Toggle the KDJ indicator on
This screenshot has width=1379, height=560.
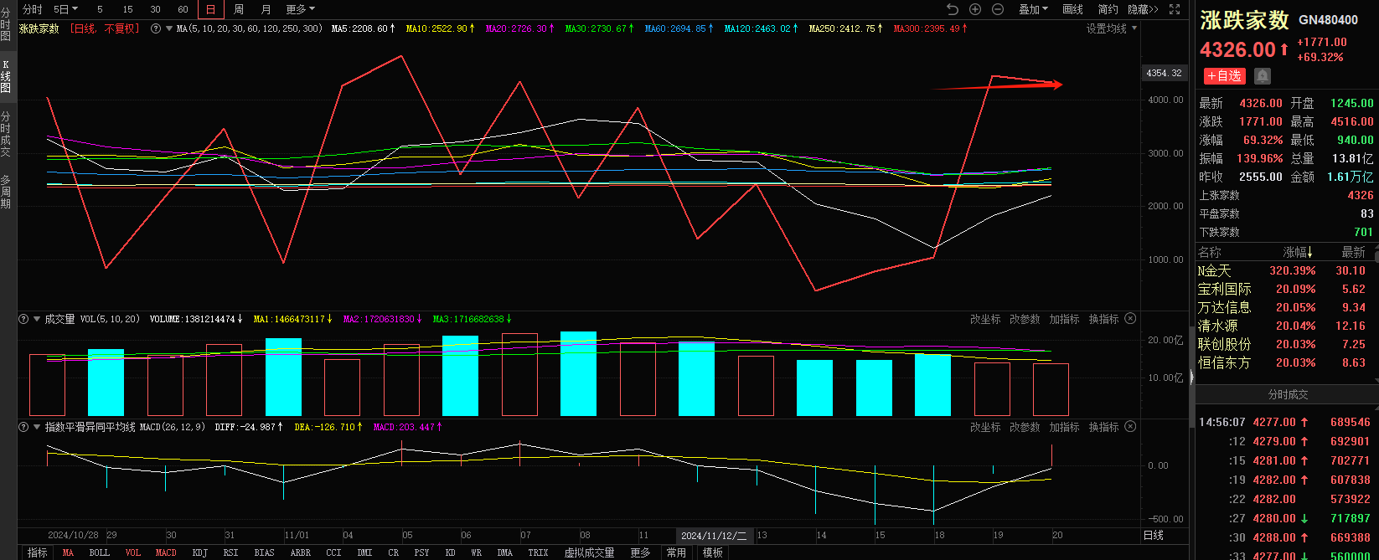tap(199, 552)
